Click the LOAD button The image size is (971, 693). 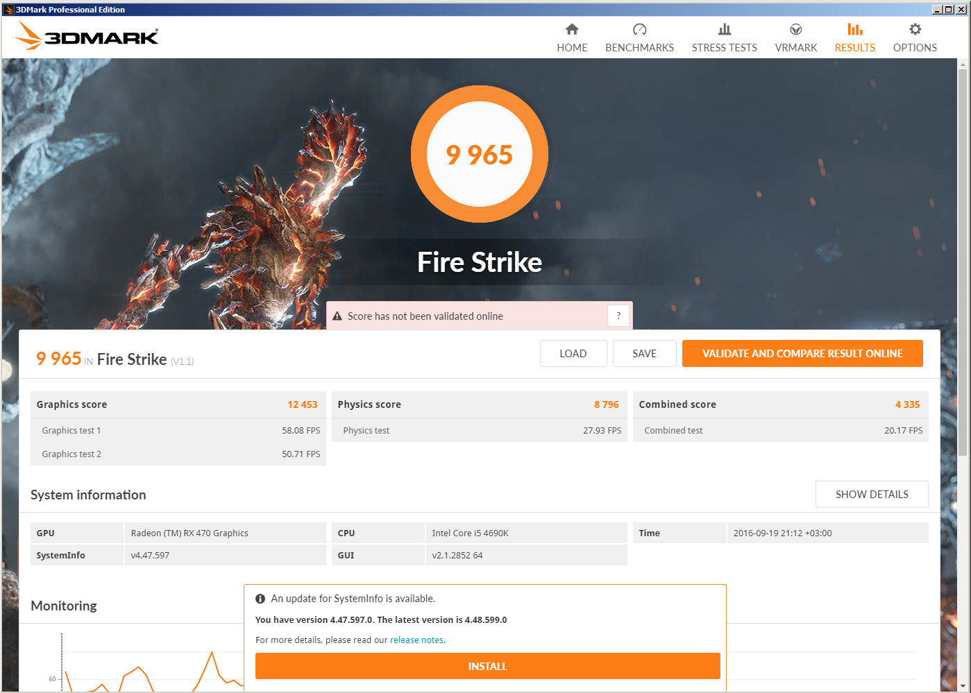[x=573, y=353]
